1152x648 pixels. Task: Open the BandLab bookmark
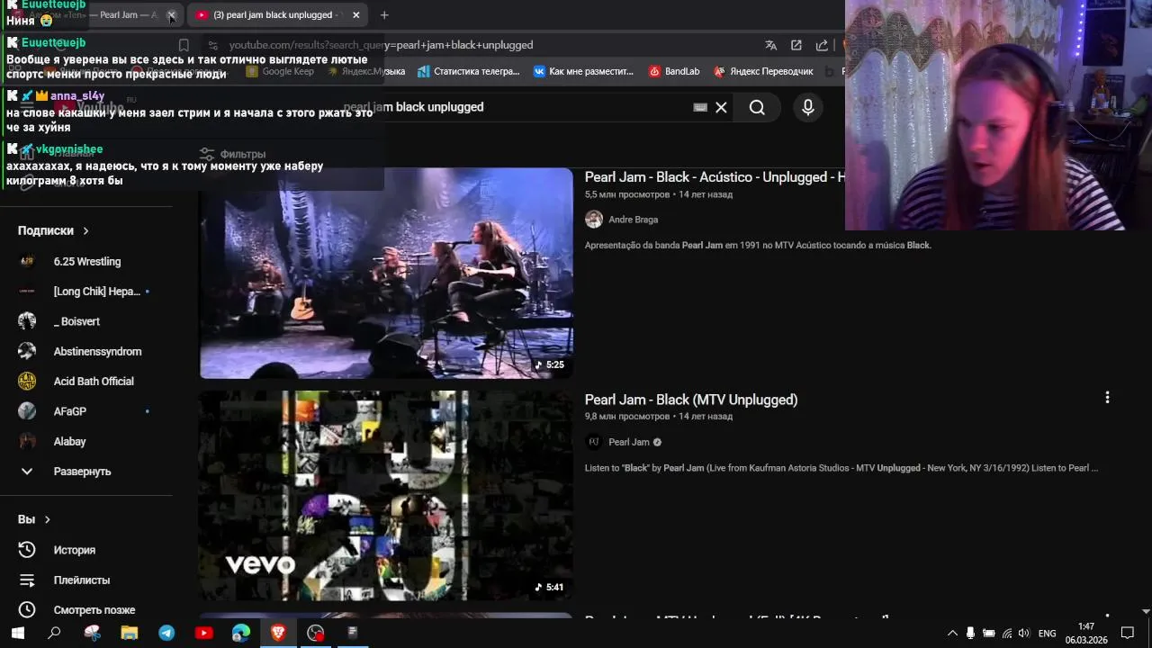coord(674,71)
